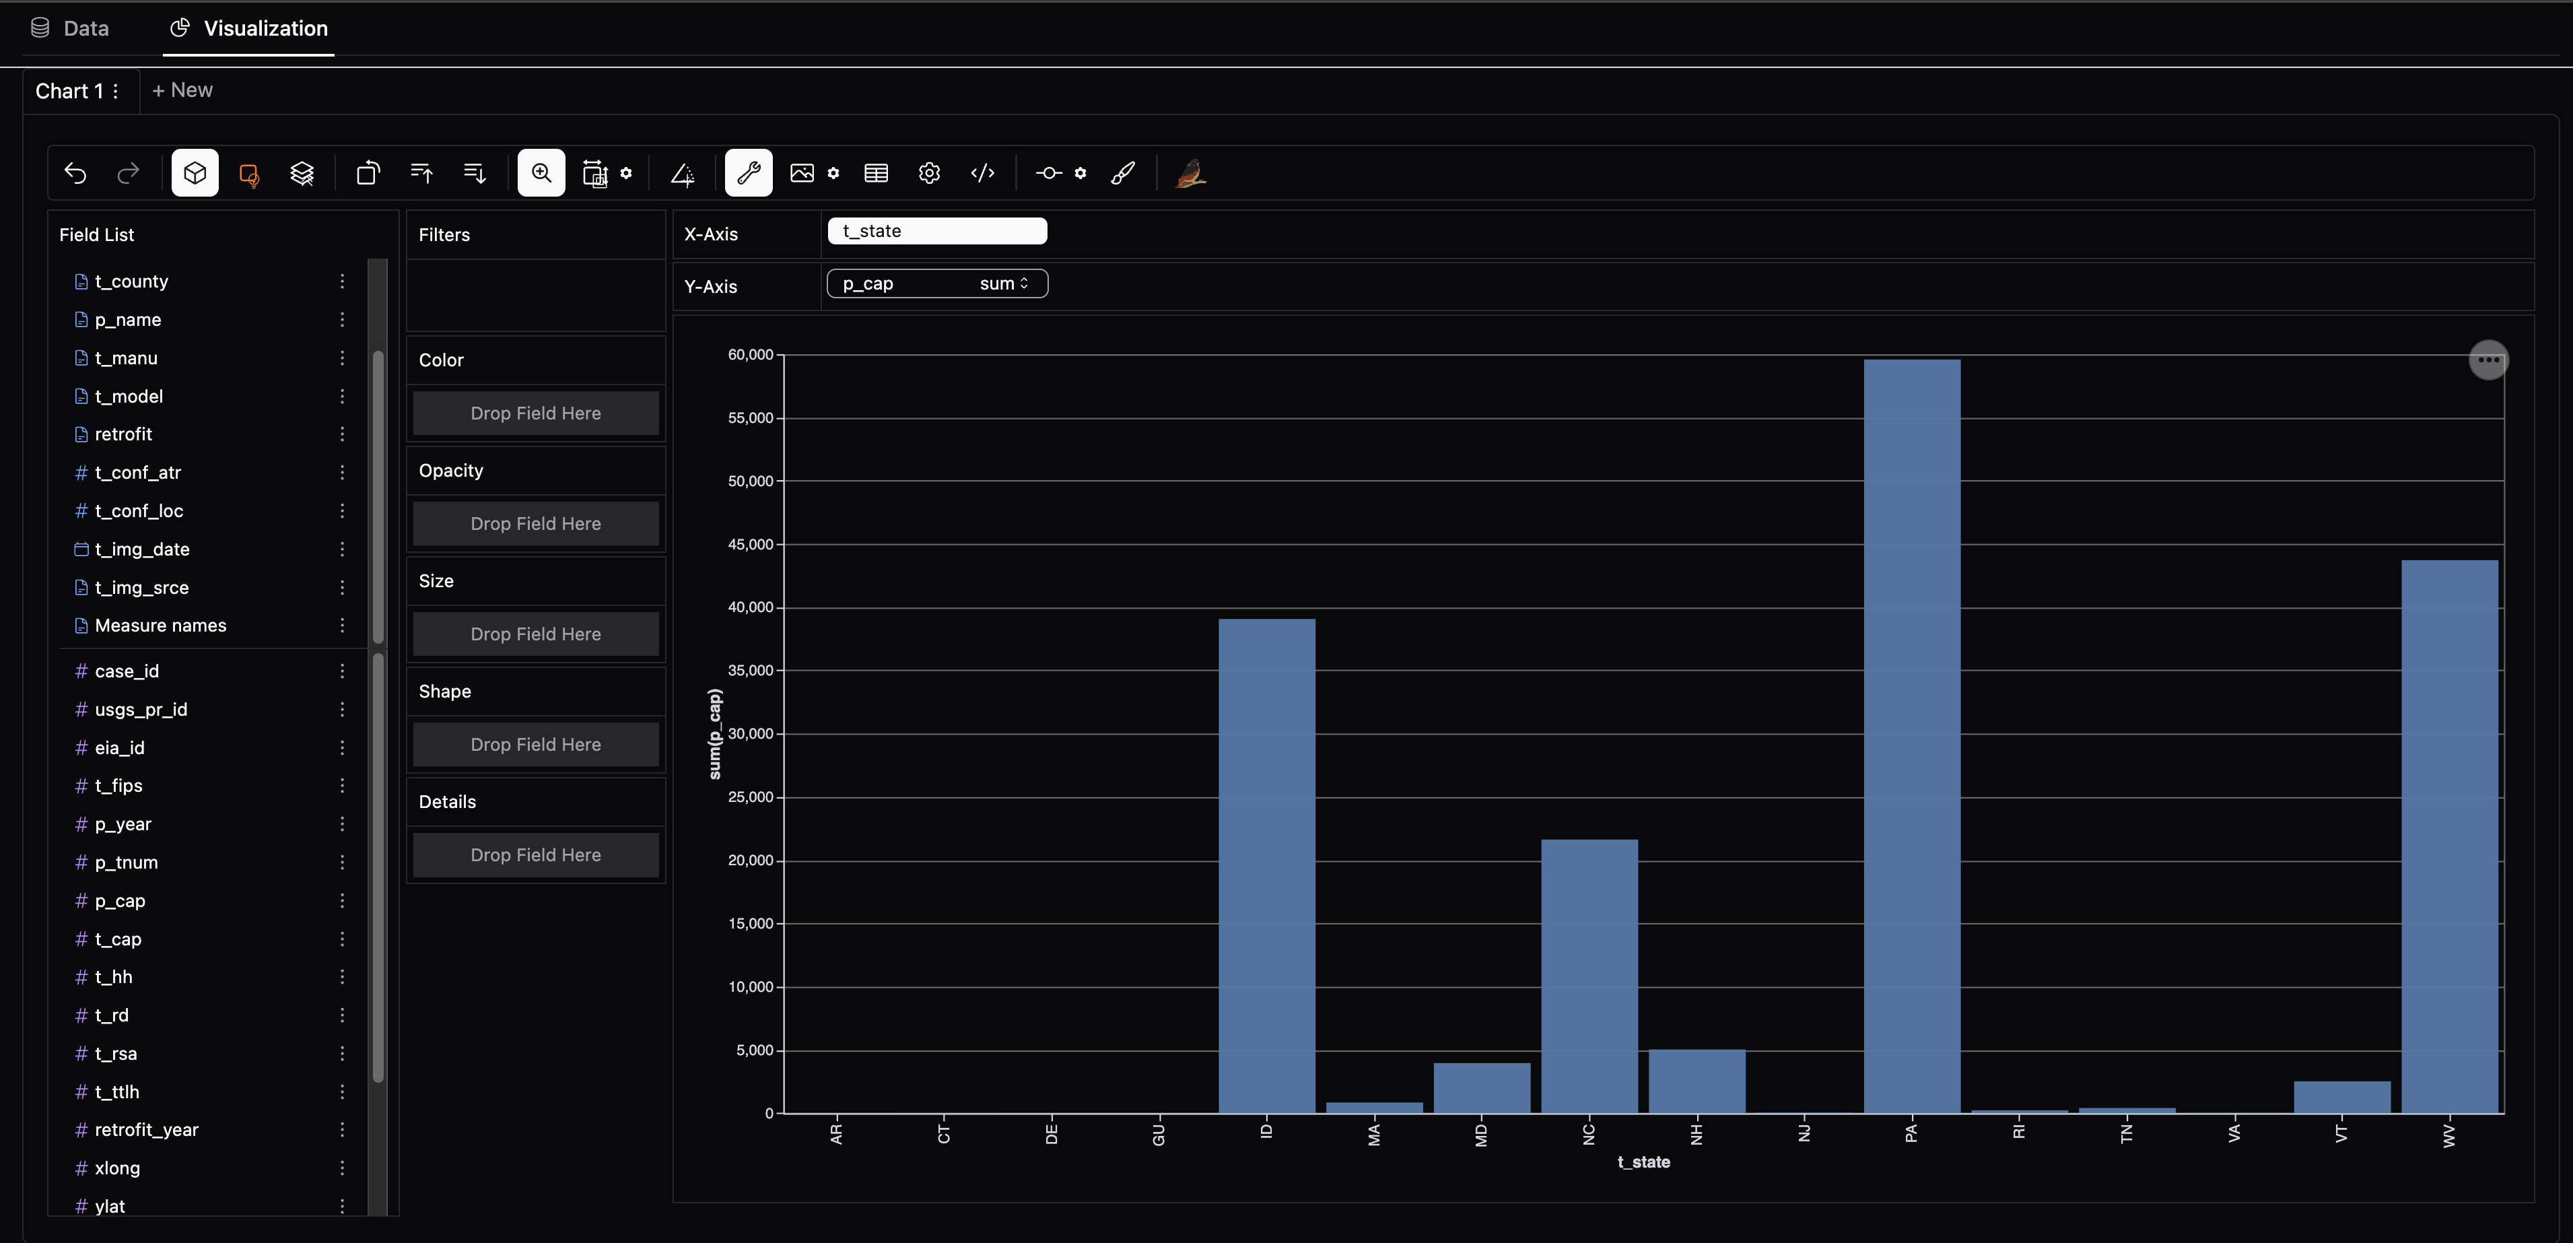2573x1243 pixels.
Task: Toggle stack mode layers icon
Action: [302, 173]
